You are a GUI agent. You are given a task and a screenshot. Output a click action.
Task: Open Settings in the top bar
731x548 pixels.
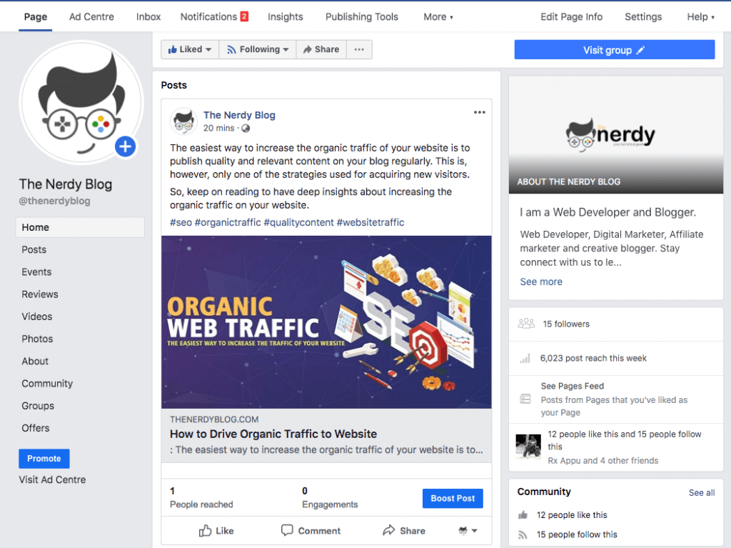[x=643, y=17]
